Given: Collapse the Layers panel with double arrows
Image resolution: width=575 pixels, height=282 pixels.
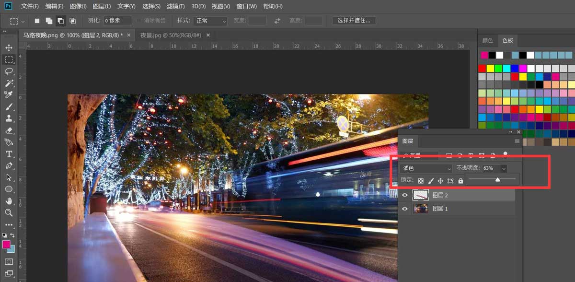Looking at the screenshot, I should tap(511, 132).
